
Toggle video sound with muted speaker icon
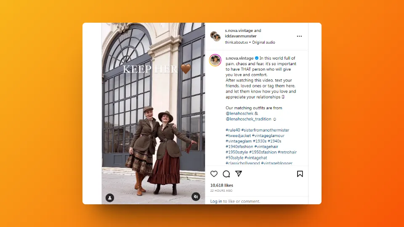[196, 197]
